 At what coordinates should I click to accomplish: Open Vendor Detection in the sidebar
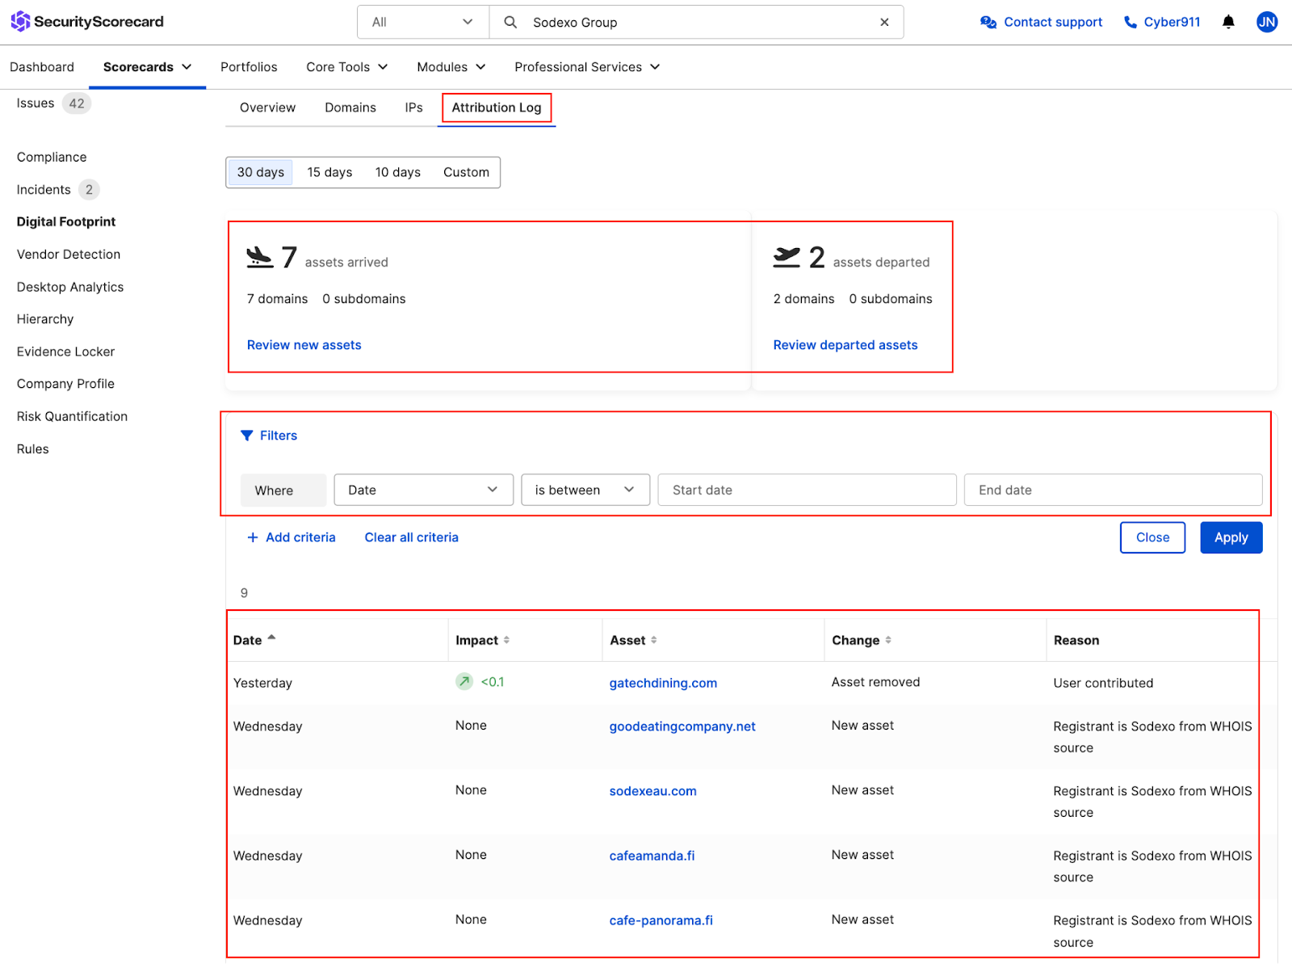[x=69, y=255]
